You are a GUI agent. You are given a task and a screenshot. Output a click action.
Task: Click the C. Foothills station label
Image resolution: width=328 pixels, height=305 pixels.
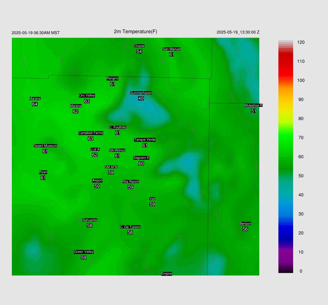pyautogui.click(x=118, y=127)
